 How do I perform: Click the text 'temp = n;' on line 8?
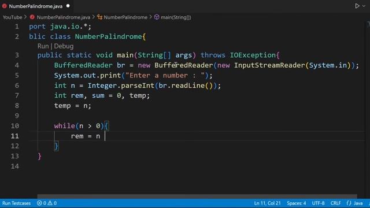(x=72, y=106)
